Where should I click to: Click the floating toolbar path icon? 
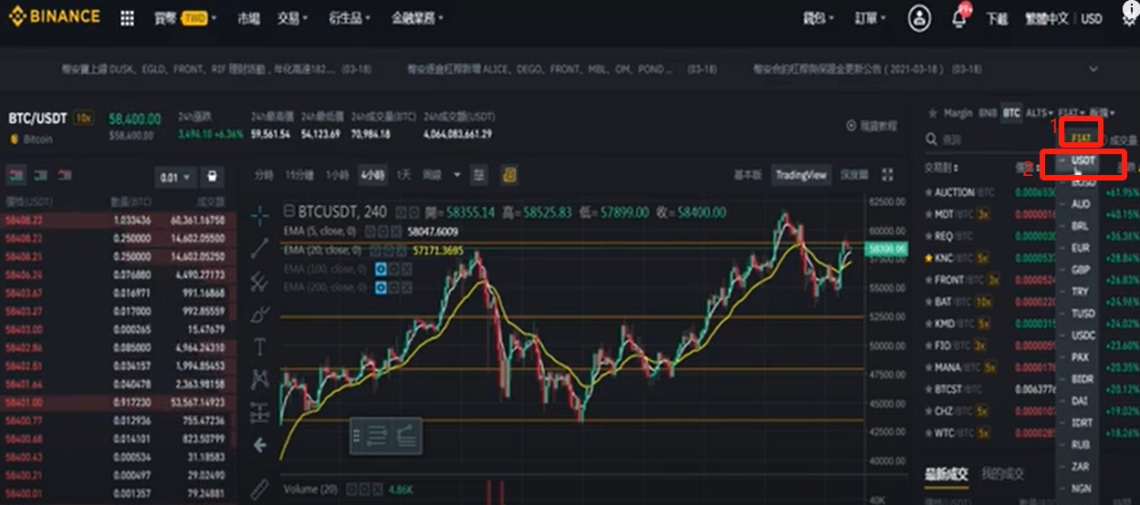(406, 437)
